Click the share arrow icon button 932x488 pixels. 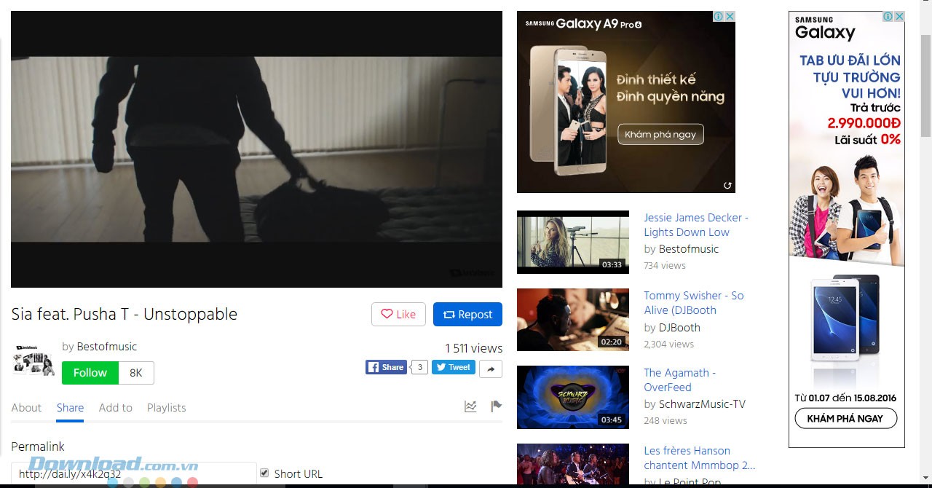click(491, 369)
